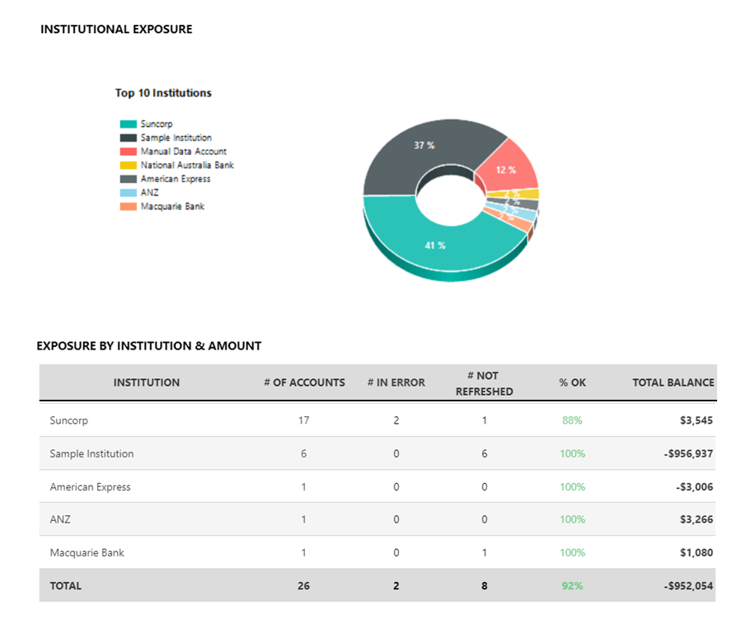Screen dimensions: 736x619
Task: Click Suncorp's in-error count of 2
Action: tap(396, 420)
